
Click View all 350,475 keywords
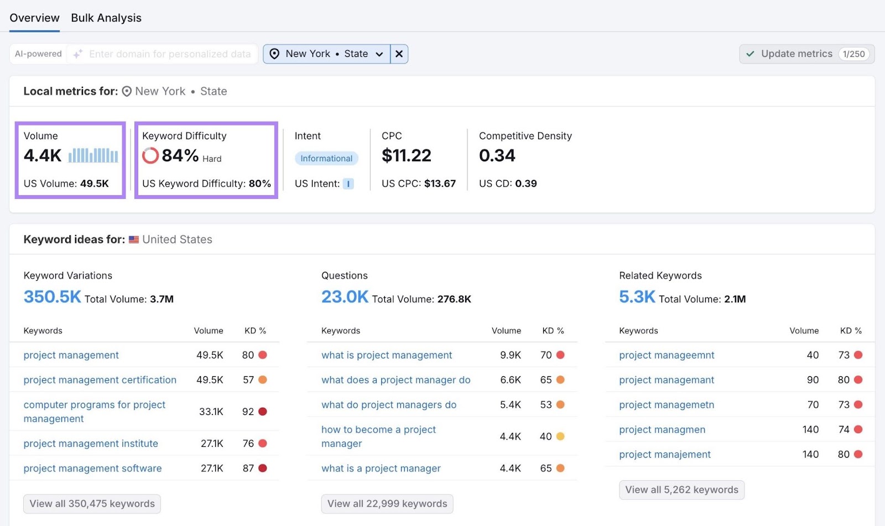pos(91,503)
